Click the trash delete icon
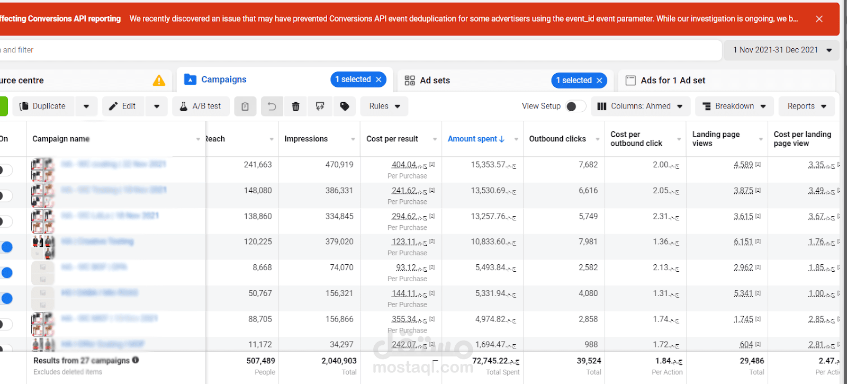Image resolution: width=847 pixels, height=384 pixels. 296,106
